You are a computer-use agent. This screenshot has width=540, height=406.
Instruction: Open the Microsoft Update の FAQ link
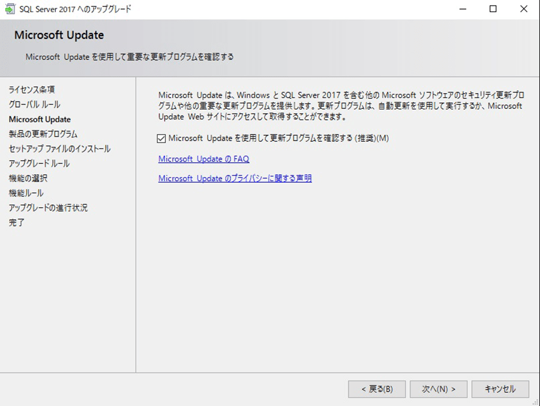[x=203, y=159]
